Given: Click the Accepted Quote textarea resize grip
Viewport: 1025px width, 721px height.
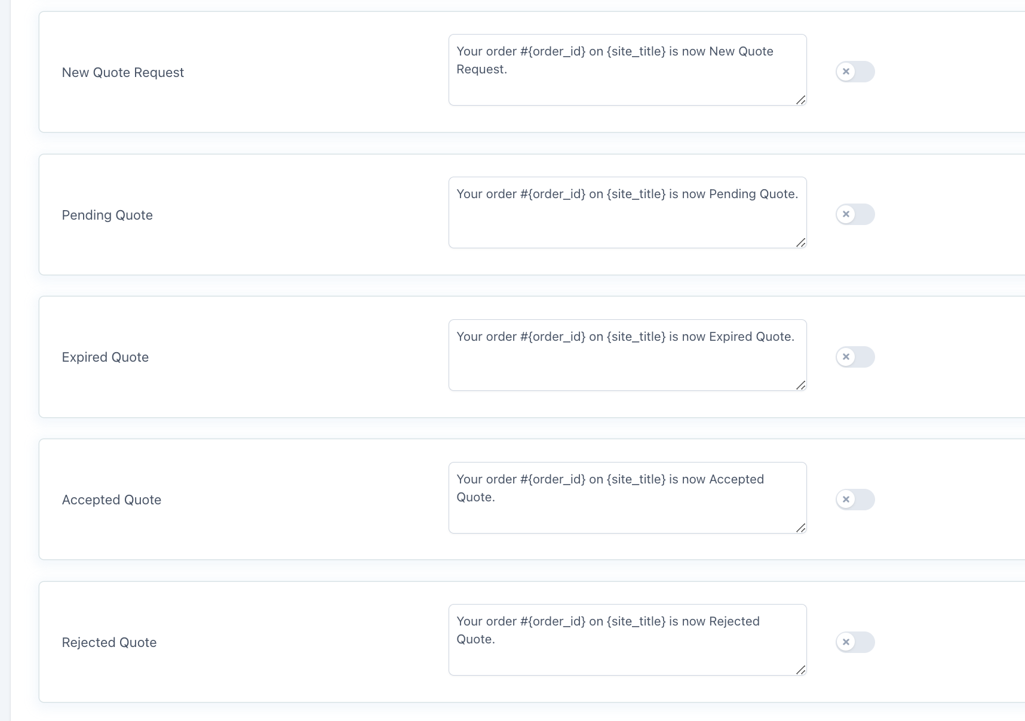Looking at the screenshot, I should pos(801,528).
